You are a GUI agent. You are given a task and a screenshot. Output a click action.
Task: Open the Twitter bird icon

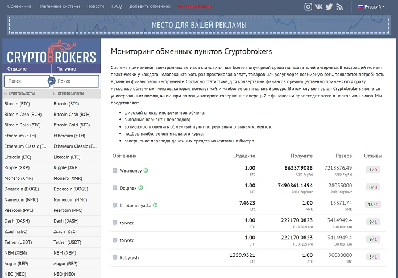coord(329,7)
